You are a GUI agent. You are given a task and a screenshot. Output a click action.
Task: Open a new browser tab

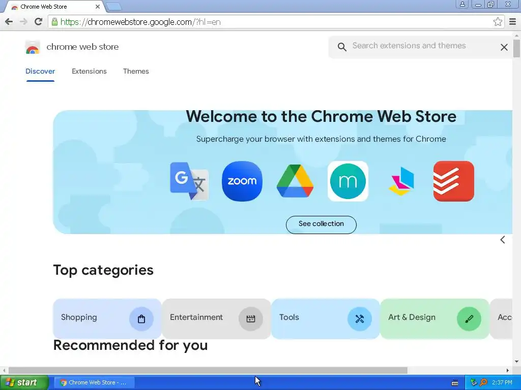pyautogui.click(x=114, y=7)
